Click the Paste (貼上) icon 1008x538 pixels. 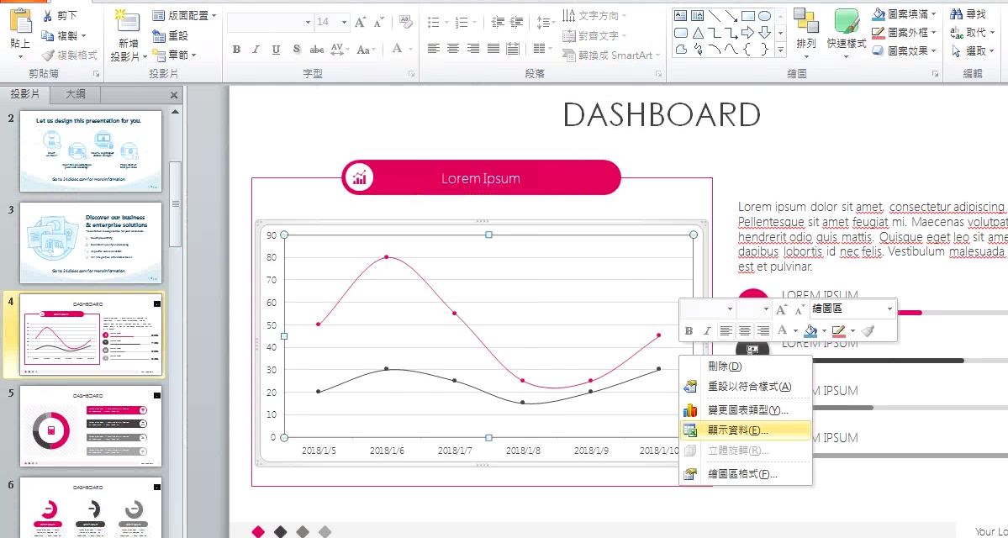point(20,23)
